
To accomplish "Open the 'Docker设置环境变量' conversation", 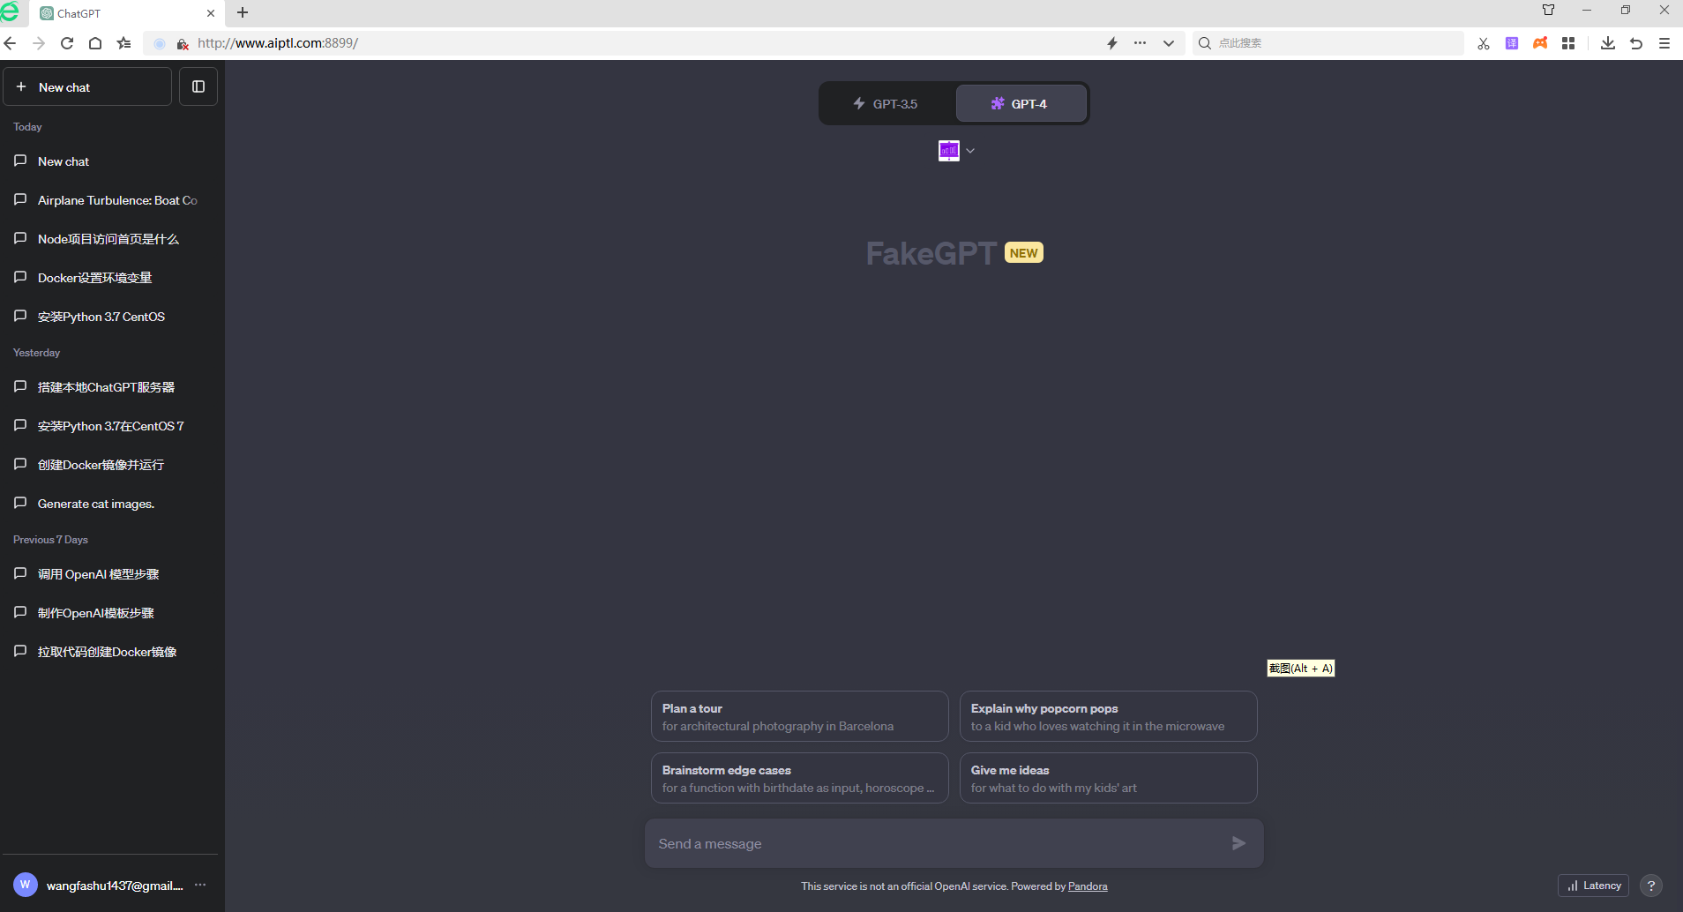I will click(x=112, y=278).
